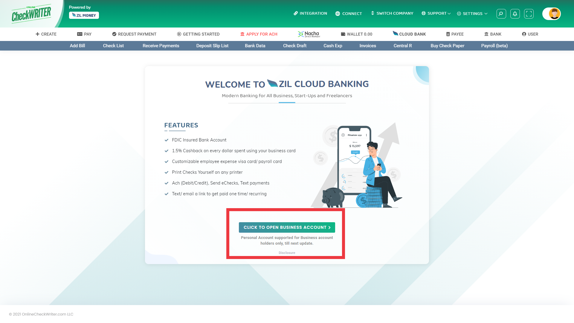The width and height of the screenshot is (574, 323).
Task: Click the Nacha Direct Member icon
Action: click(309, 34)
